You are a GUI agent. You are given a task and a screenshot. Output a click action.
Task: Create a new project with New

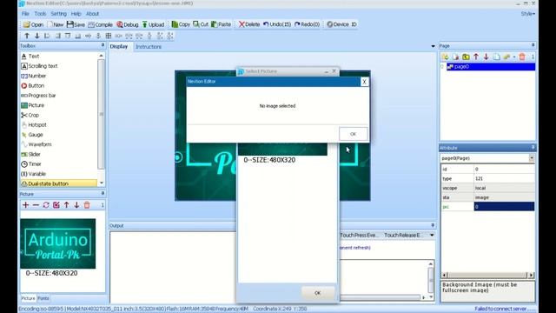pyautogui.click(x=56, y=24)
